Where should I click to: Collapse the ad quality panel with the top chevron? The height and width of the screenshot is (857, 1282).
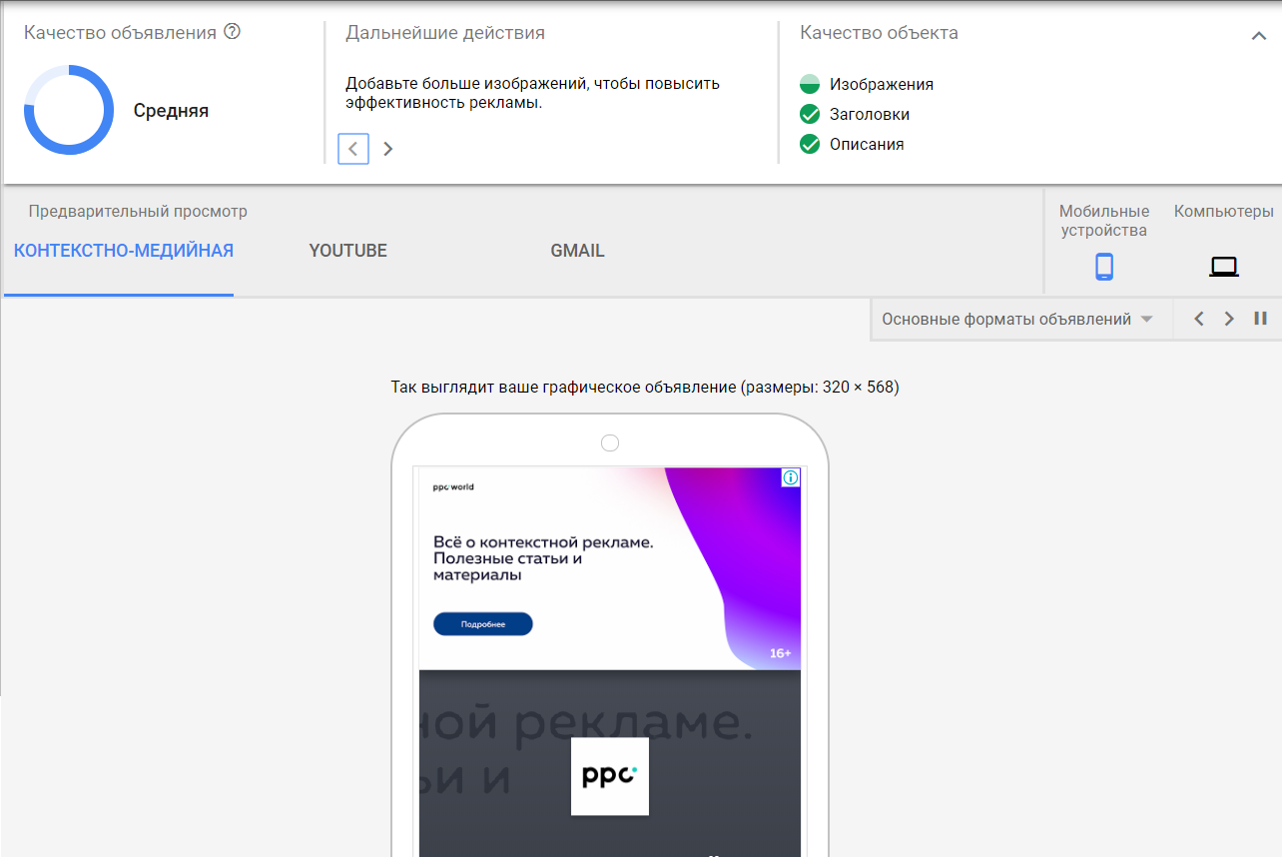click(x=1259, y=36)
